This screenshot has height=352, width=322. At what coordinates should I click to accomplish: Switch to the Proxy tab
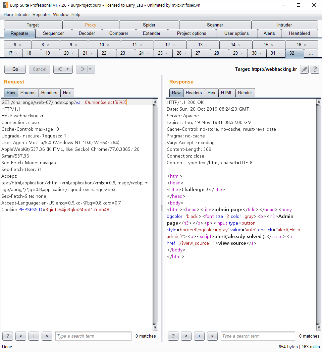91,25
